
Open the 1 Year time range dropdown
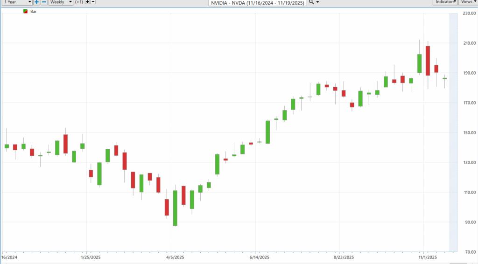(x=17, y=2)
